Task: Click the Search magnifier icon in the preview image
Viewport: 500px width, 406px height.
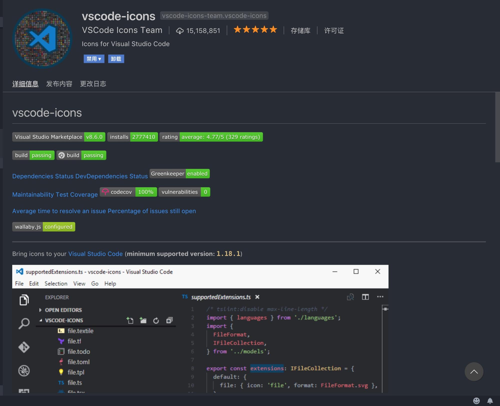Action: (x=24, y=323)
